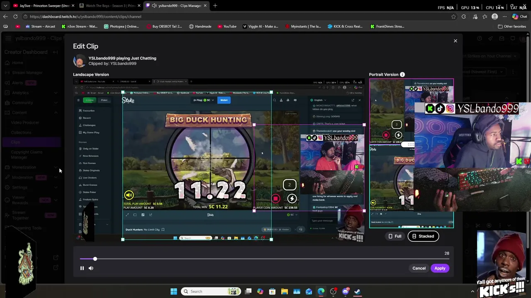
Task: Close the Edit Clip dialog
Action: pyautogui.click(x=455, y=41)
